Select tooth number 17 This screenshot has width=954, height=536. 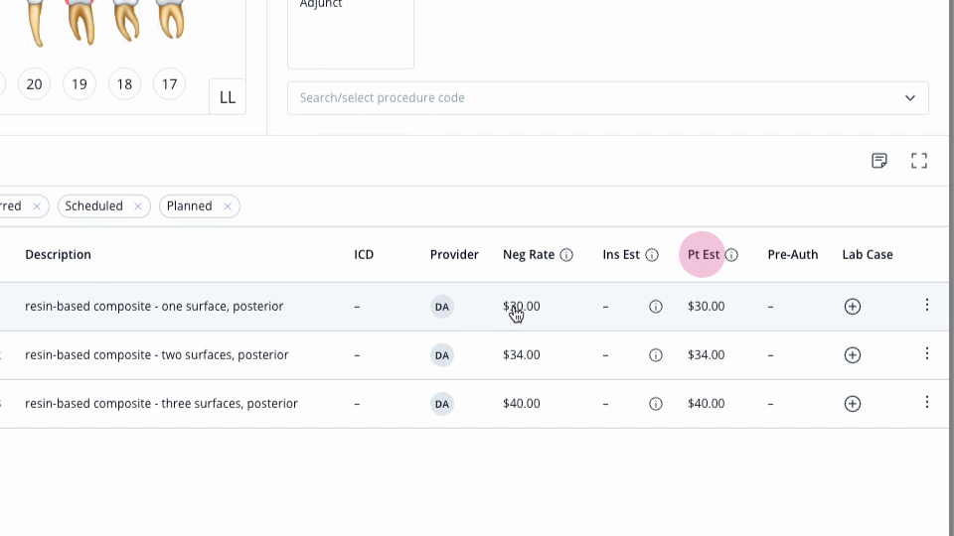[169, 83]
